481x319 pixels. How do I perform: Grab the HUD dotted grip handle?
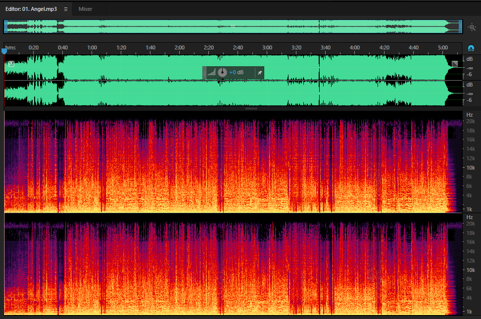tap(204, 73)
